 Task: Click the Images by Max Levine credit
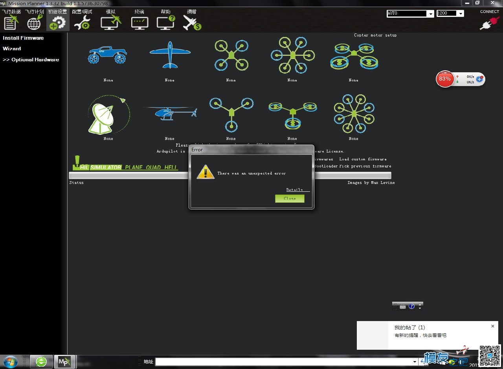point(371,183)
